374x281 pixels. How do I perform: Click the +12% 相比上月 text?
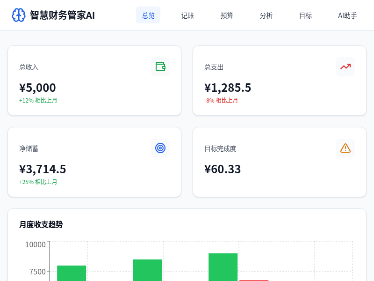(38, 100)
